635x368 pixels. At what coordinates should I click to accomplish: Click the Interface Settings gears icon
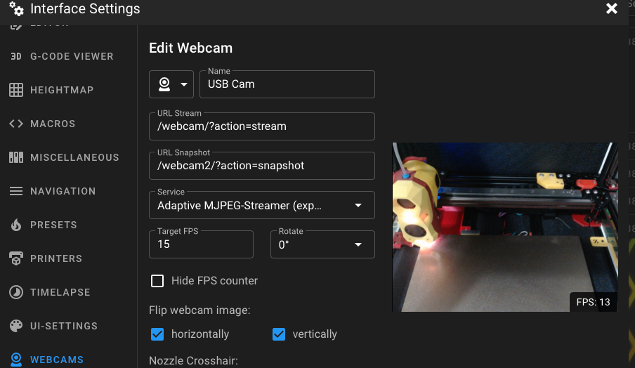point(16,8)
